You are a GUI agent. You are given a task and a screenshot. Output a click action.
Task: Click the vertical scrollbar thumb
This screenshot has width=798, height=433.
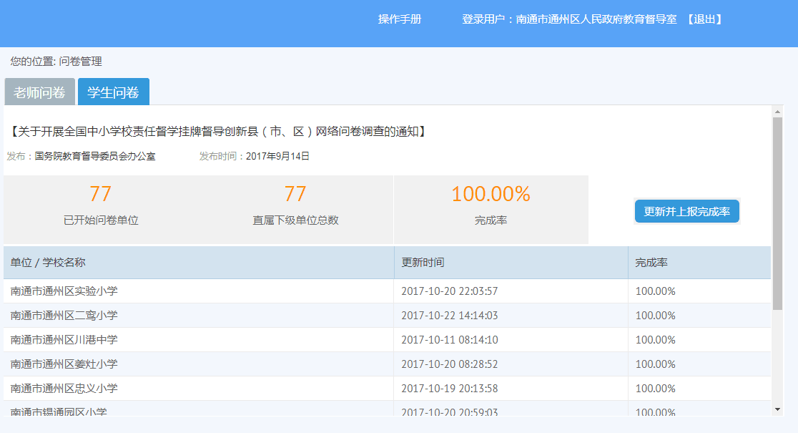(x=777, y=213)
